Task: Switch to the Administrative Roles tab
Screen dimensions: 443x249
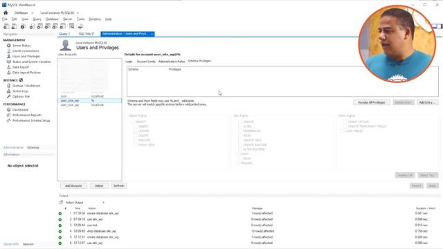Action: coord(172,62)
